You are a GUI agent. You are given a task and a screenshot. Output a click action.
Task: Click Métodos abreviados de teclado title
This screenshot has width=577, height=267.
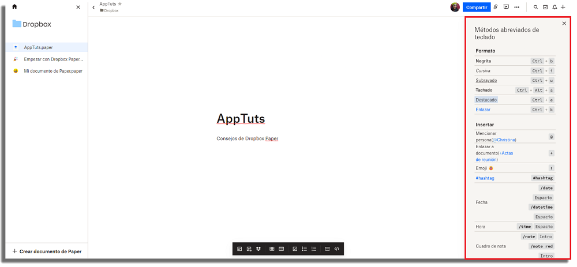tap(507, 33)
